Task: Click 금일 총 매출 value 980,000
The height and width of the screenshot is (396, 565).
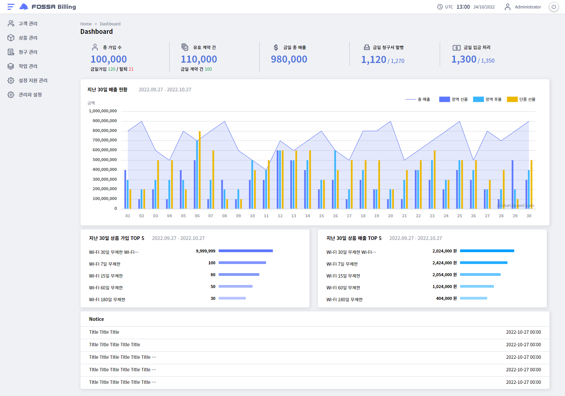Action: pos(289,59)
